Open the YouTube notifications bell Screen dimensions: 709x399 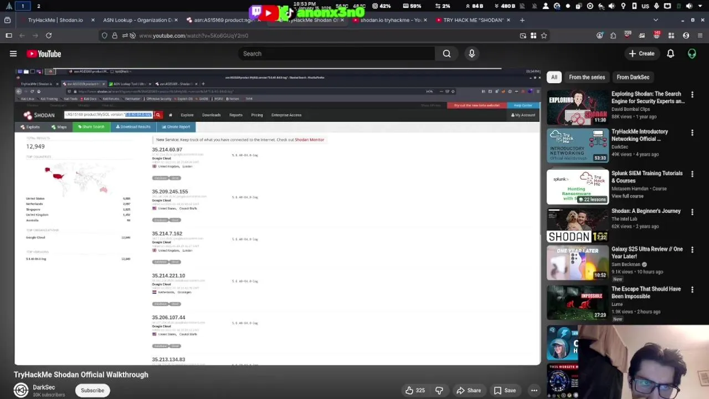coord(670,54)
